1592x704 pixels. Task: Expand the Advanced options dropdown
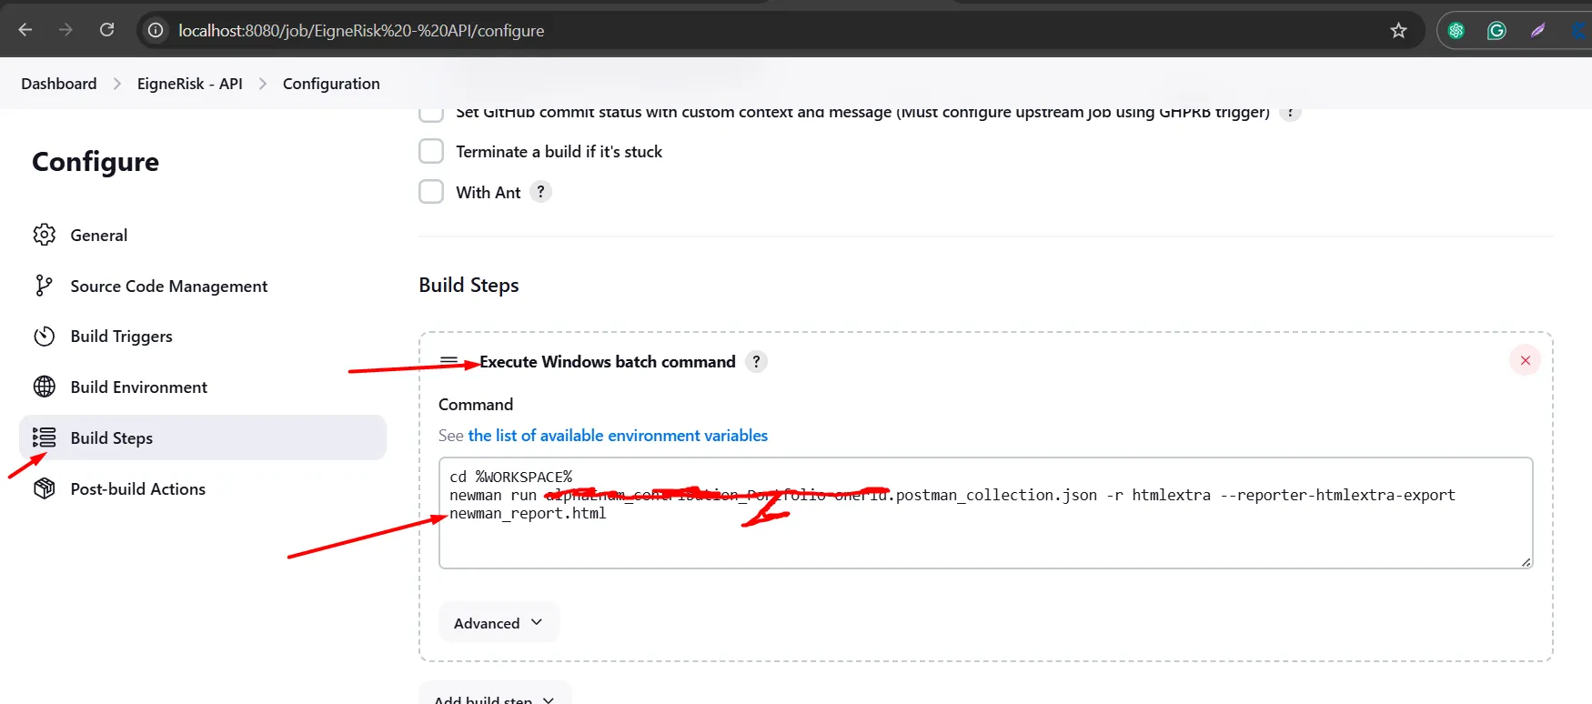498,623
